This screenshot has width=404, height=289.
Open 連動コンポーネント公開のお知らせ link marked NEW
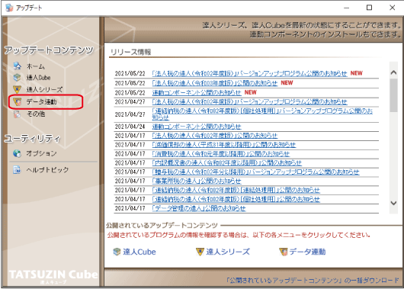pos(197,92)
